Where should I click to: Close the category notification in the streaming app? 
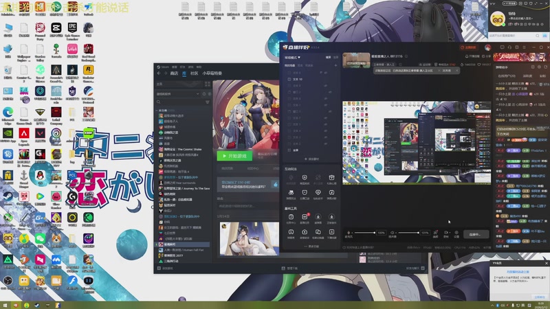pos(456,71)
